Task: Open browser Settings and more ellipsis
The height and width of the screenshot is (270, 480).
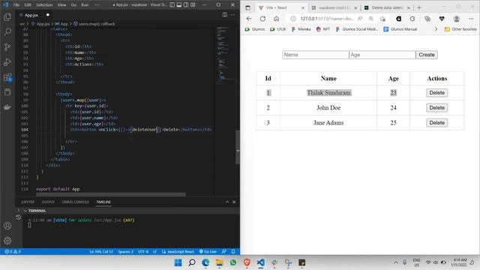Action: coord(471,19)
